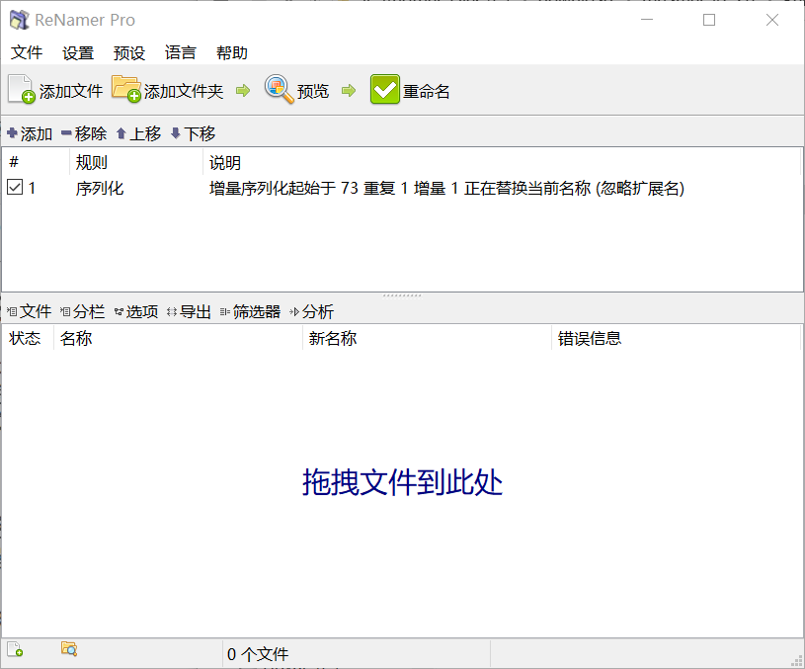The height and width of the screenshot is (669, 805).
Task: Open the 帮助 menu
Action: click(x=231, y=52)
